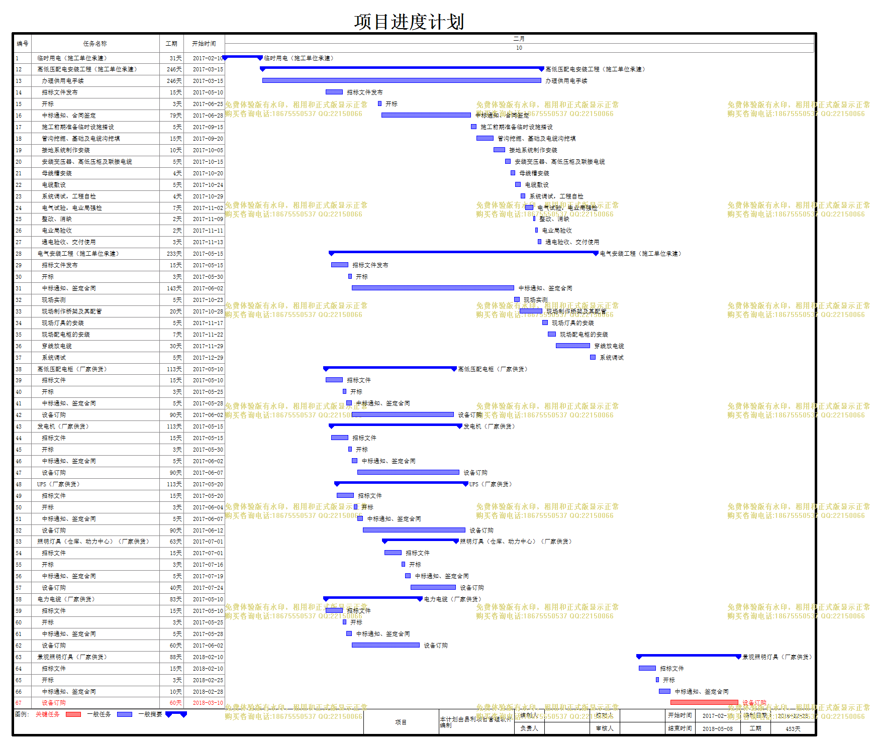This screenshot has height=747, width=870.
Task: Select the 开始时间 column header
Action: tap(204, 44)
